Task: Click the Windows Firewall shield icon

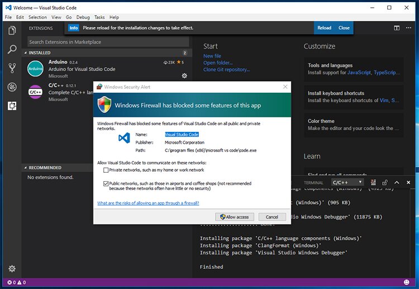Action: coord(104,105)
